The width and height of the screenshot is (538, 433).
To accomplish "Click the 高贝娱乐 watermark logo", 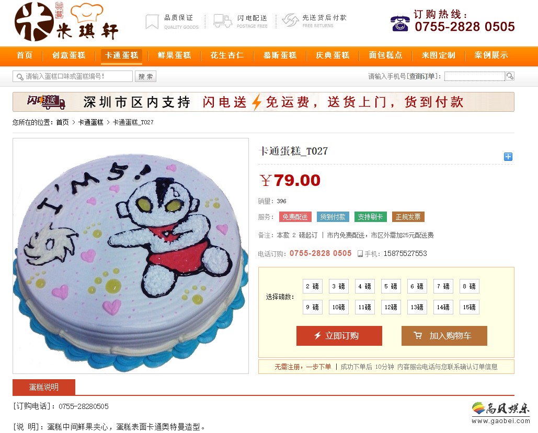I will tap(500, 413).
